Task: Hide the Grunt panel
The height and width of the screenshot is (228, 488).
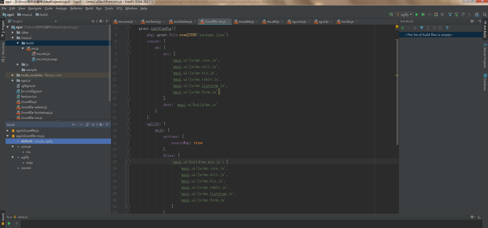Action: click(108, 125)
